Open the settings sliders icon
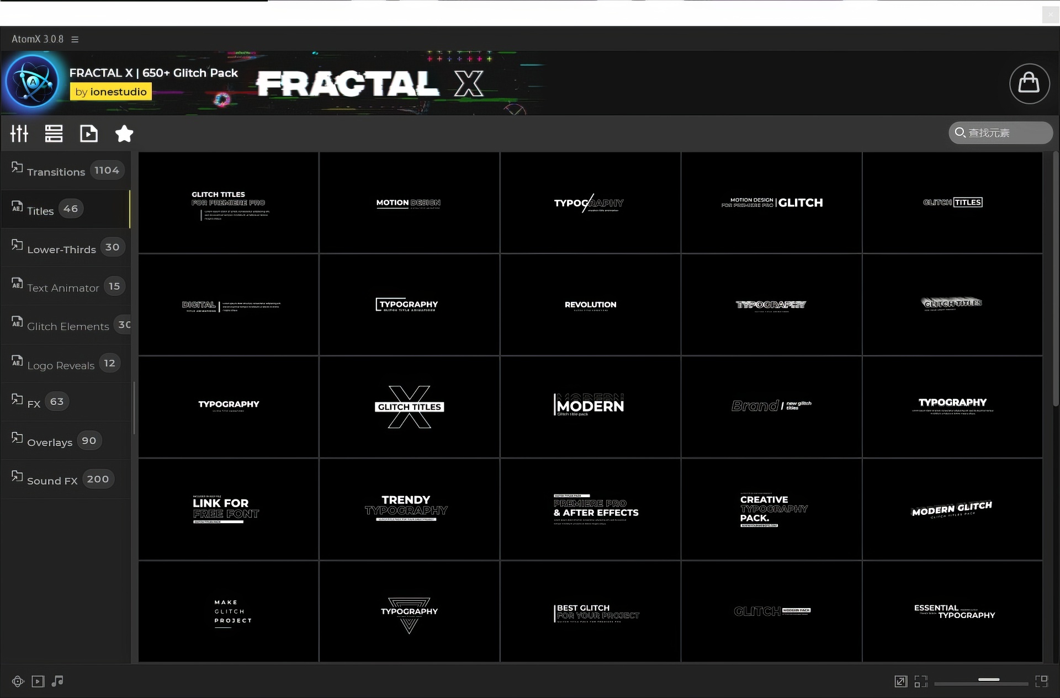 19,134
